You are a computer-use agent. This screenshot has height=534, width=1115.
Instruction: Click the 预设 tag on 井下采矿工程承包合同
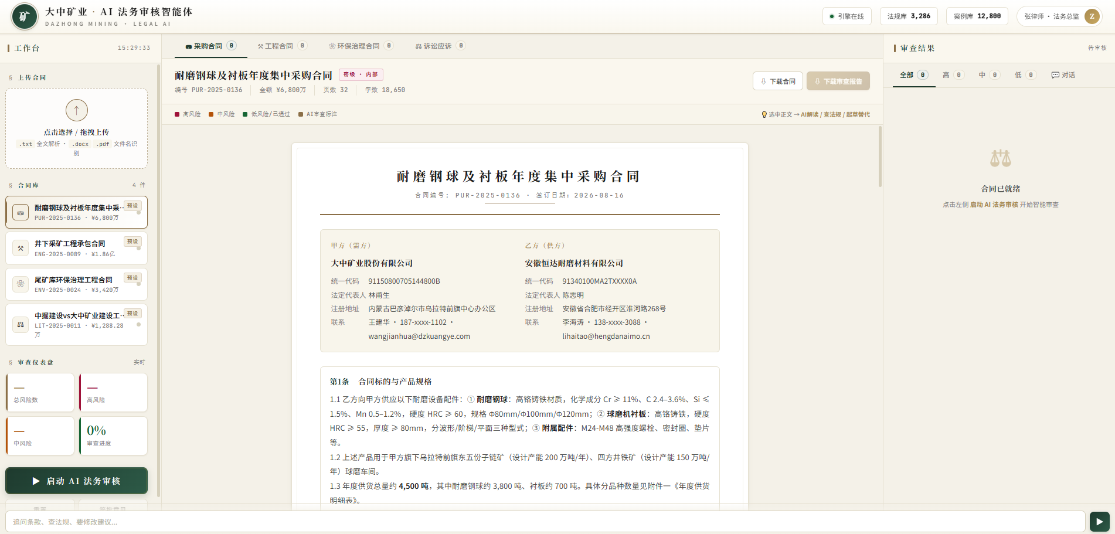click(x=132, y=242)
